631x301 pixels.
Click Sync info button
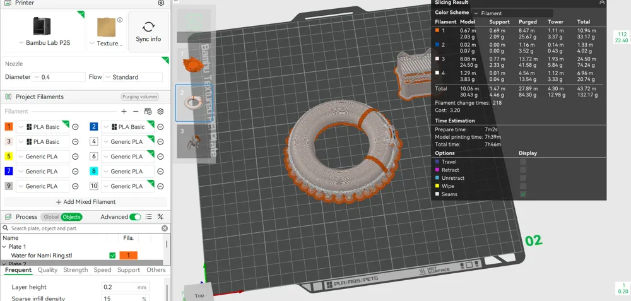tap(148, 32)
